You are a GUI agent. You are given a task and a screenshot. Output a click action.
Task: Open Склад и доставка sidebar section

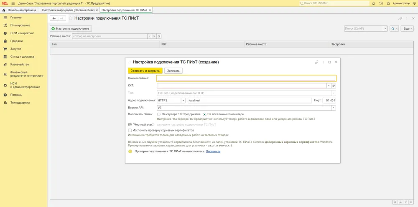[x=22, y=57]
